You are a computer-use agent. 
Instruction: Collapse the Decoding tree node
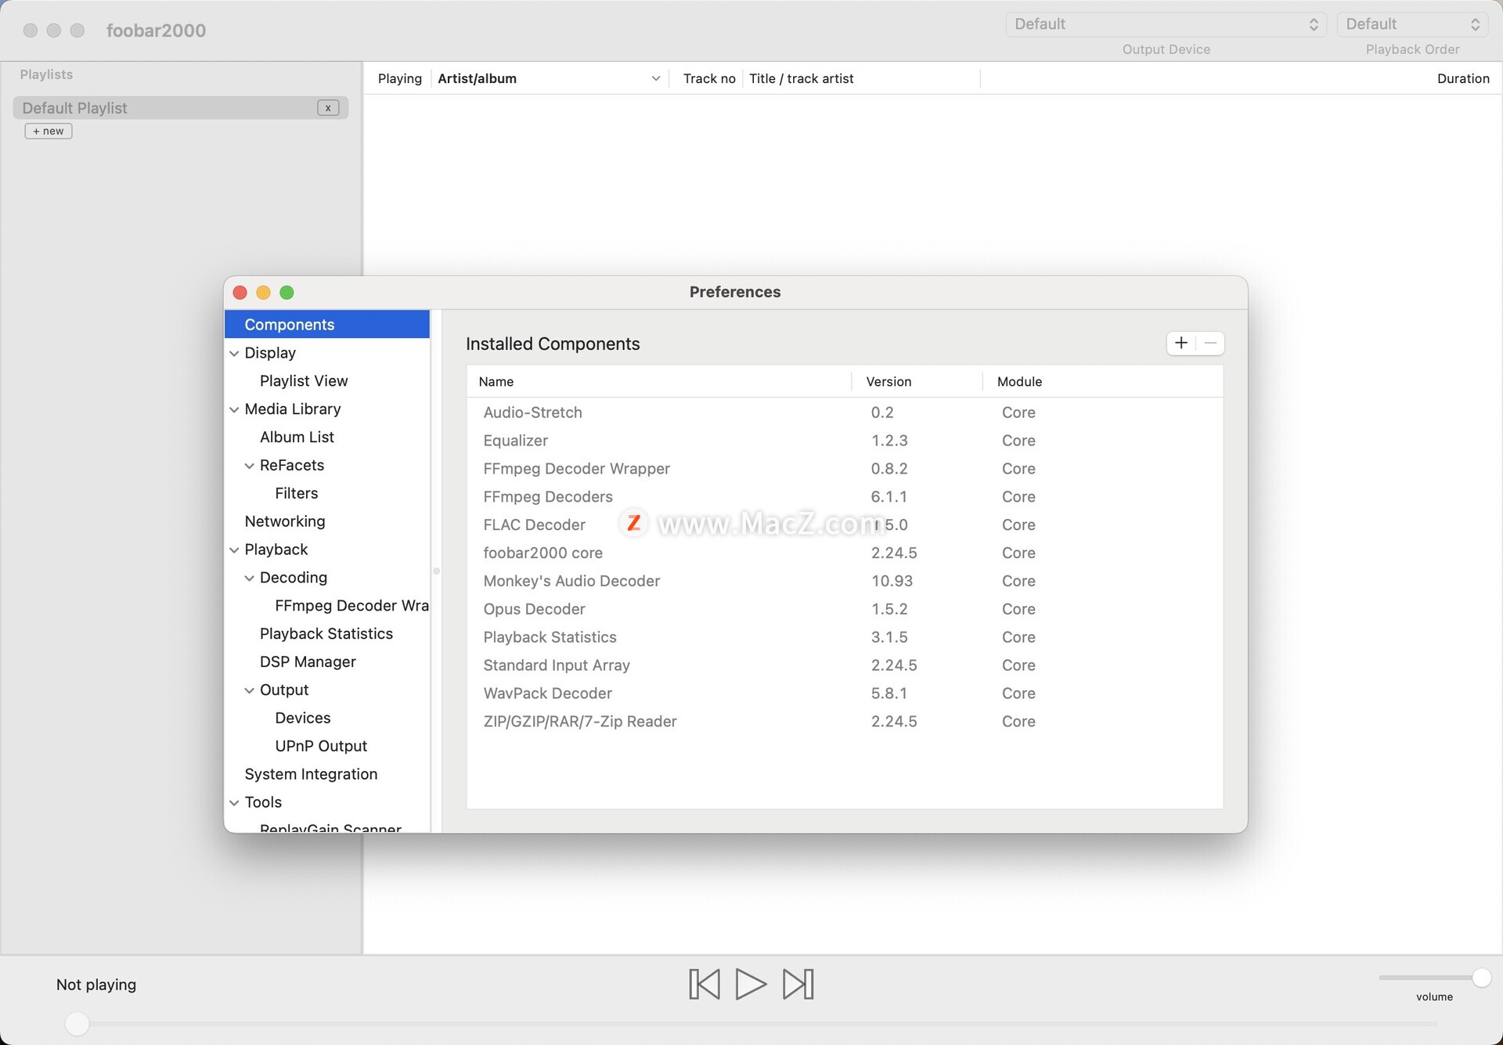click(249, 578)
